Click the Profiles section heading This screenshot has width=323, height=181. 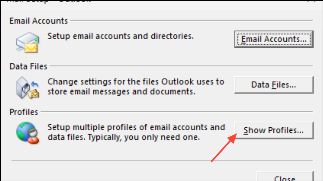coord(24,112)
